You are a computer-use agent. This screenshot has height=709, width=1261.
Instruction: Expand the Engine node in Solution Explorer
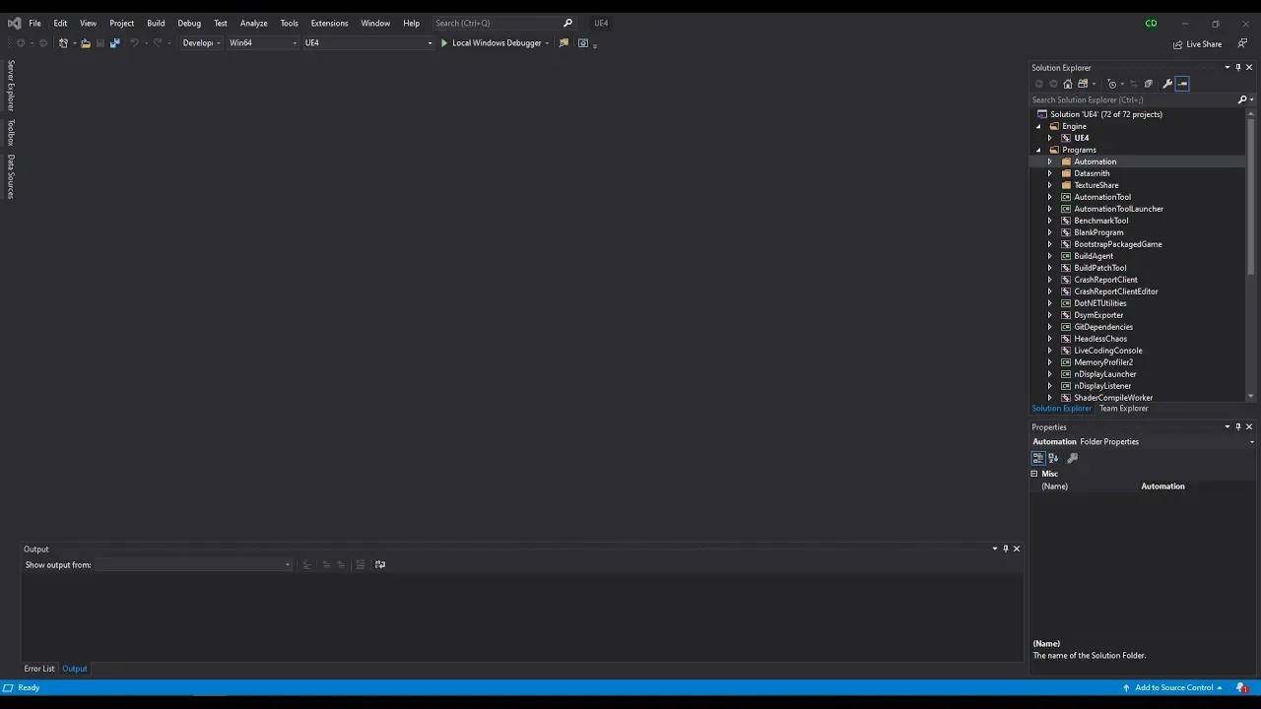click(1038, 126)
